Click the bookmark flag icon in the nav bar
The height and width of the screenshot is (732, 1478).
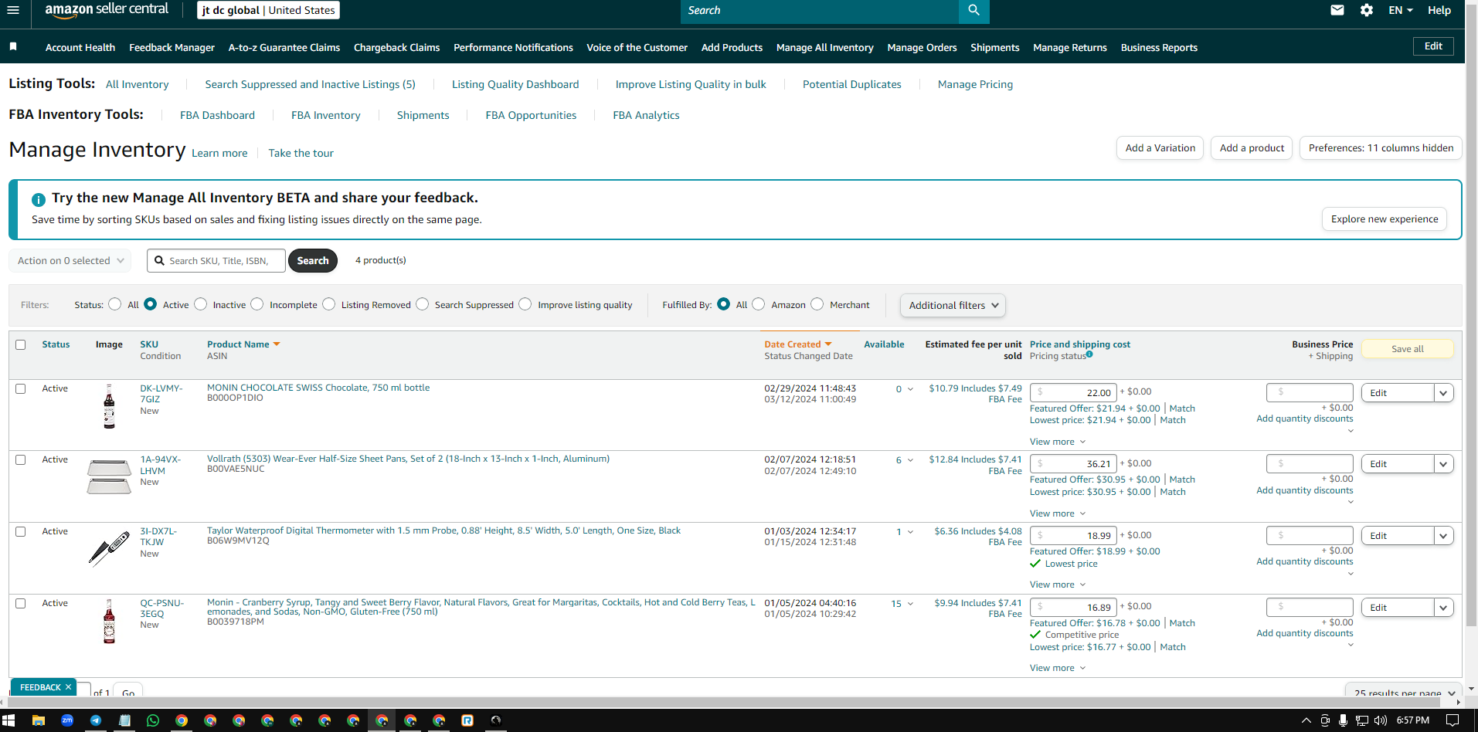pos(13,47)
